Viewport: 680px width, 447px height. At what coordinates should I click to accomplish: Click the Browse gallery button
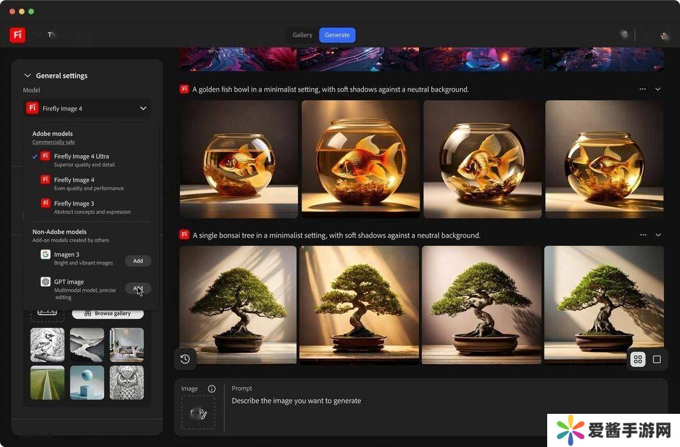coord(108,313)
